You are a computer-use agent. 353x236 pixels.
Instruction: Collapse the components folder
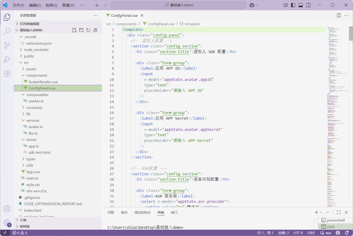click(36, 75)
